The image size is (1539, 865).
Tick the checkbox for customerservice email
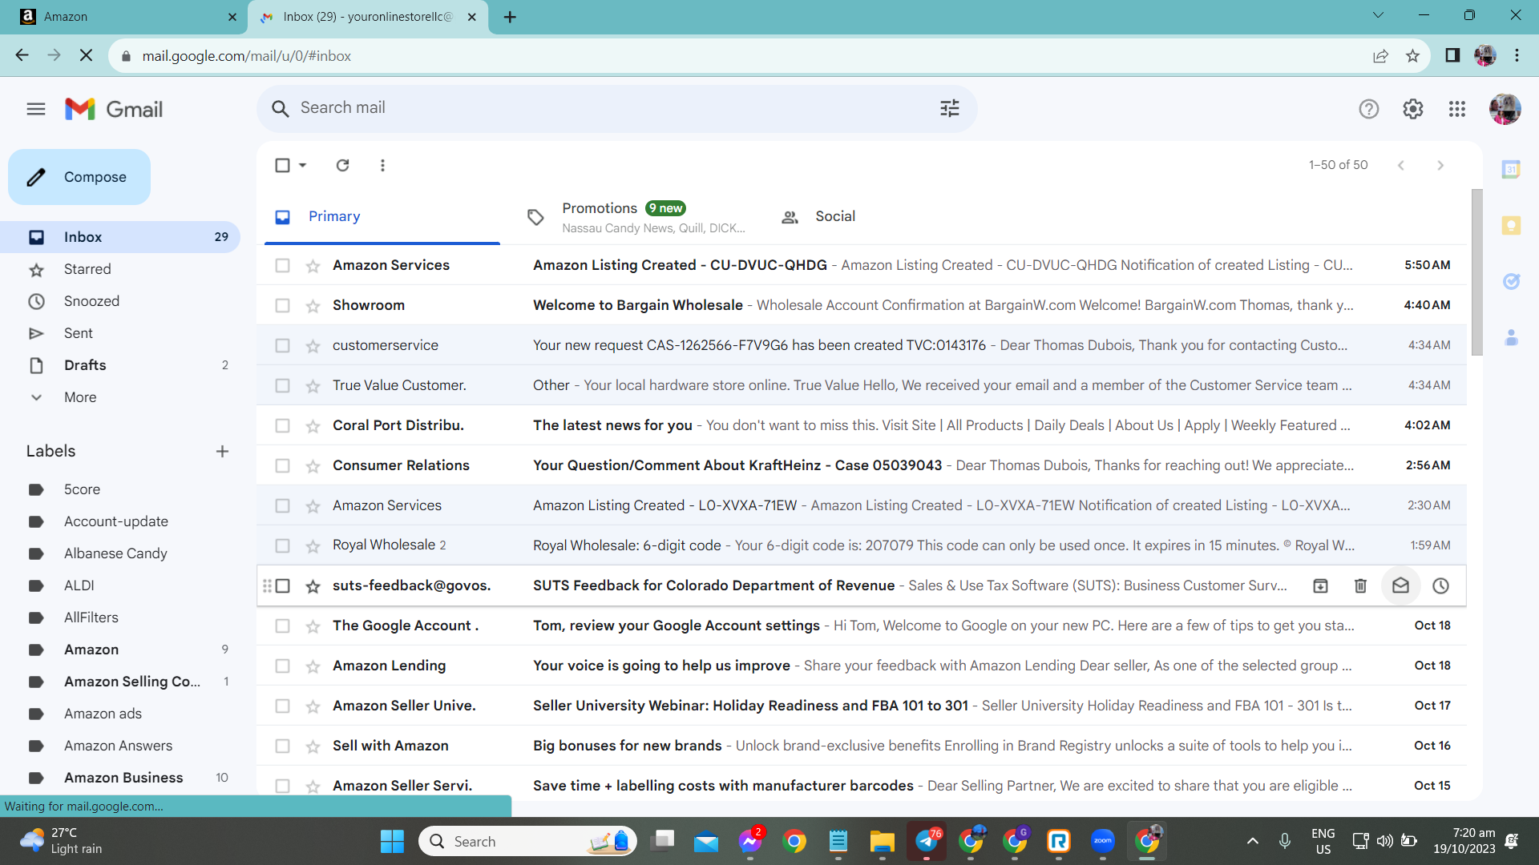[282, 345]
